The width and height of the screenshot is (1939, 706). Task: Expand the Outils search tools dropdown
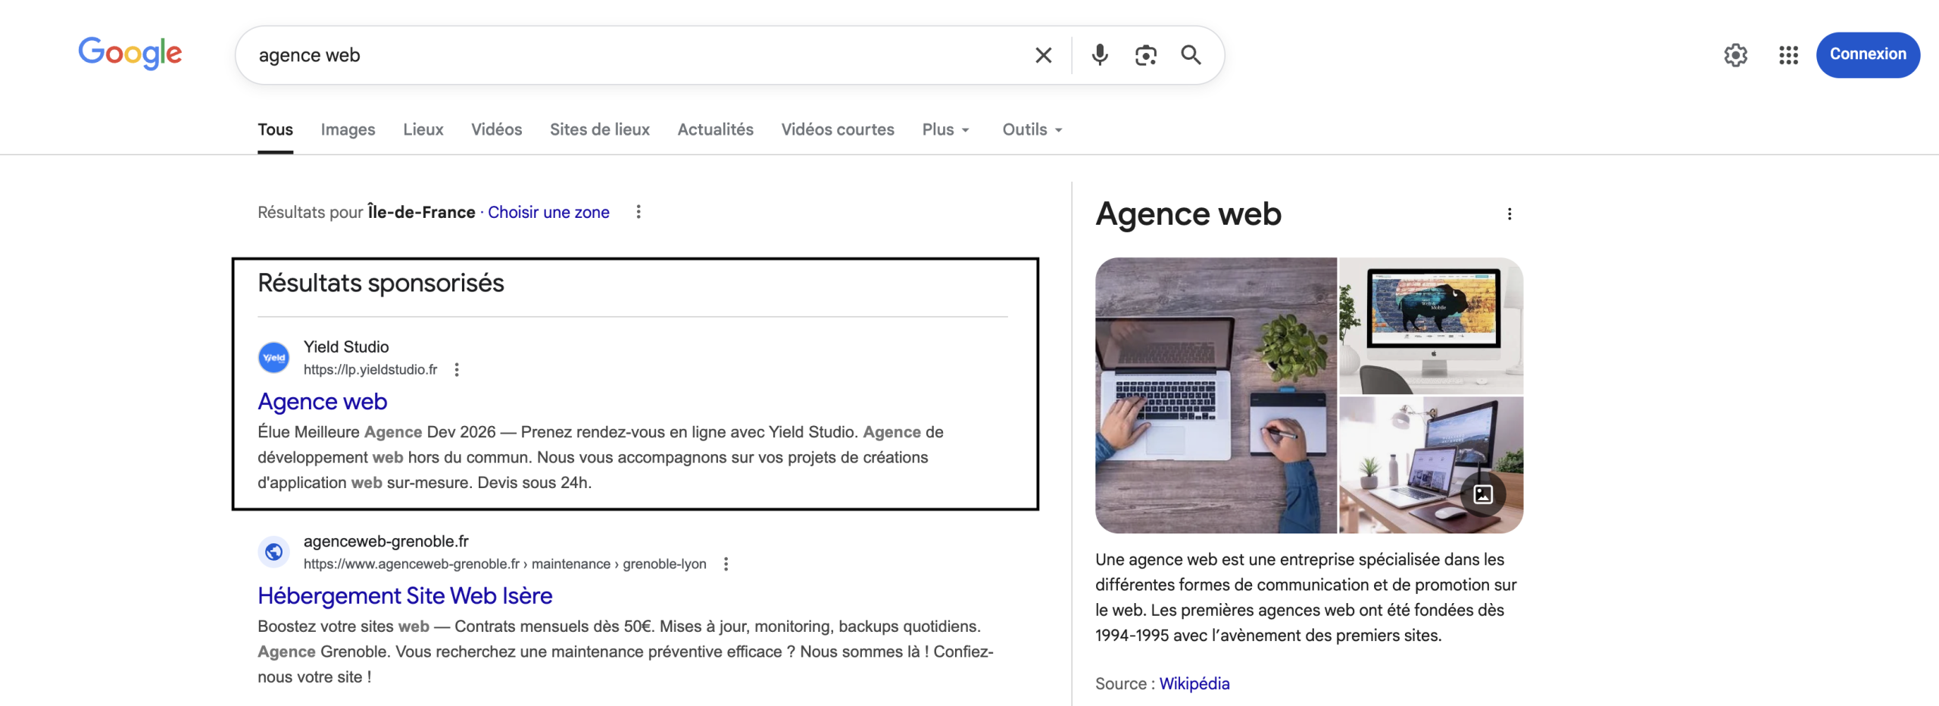1031,129
